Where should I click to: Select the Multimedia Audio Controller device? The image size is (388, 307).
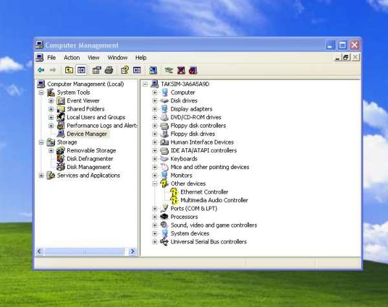click(214, 200)
